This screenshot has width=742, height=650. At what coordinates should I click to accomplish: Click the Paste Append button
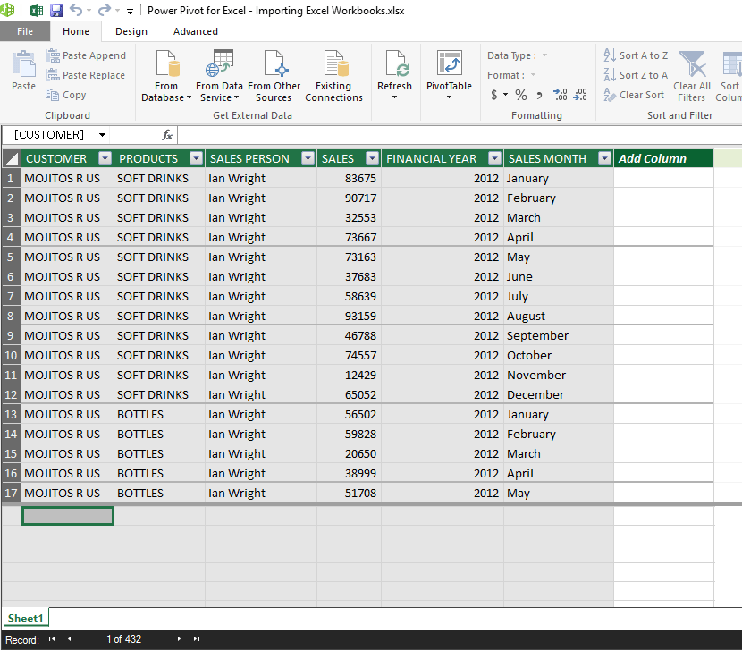click(86, 55)
